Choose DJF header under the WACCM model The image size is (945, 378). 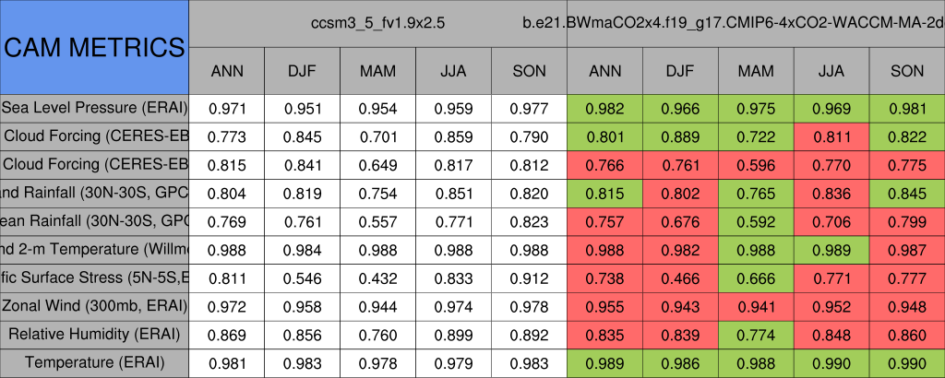tap(680, 71)
